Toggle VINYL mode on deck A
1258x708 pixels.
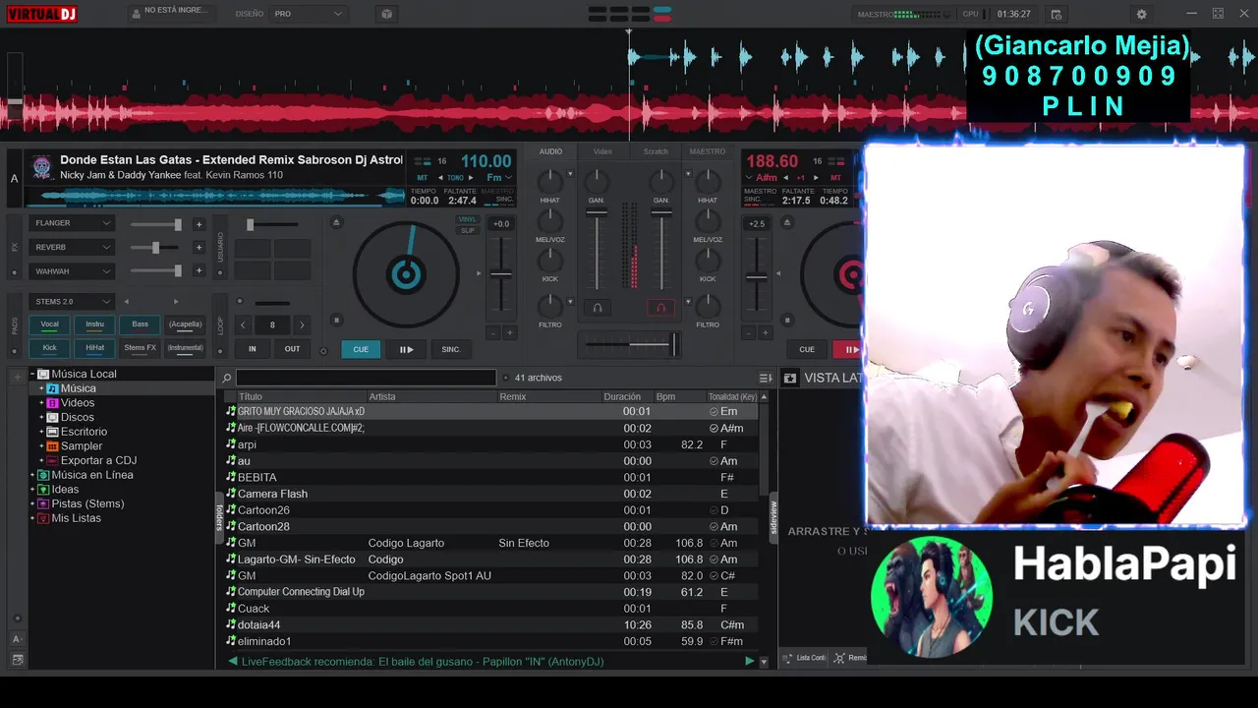[468, 220]
